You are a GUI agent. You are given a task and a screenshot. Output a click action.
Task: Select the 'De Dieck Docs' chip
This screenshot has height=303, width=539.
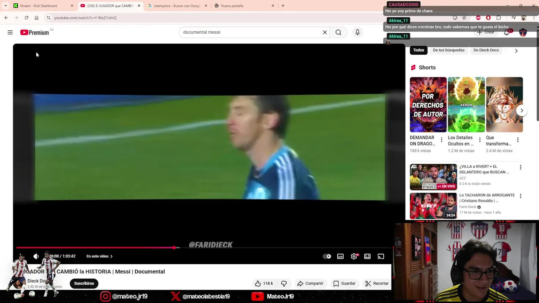tap(486, 50)
